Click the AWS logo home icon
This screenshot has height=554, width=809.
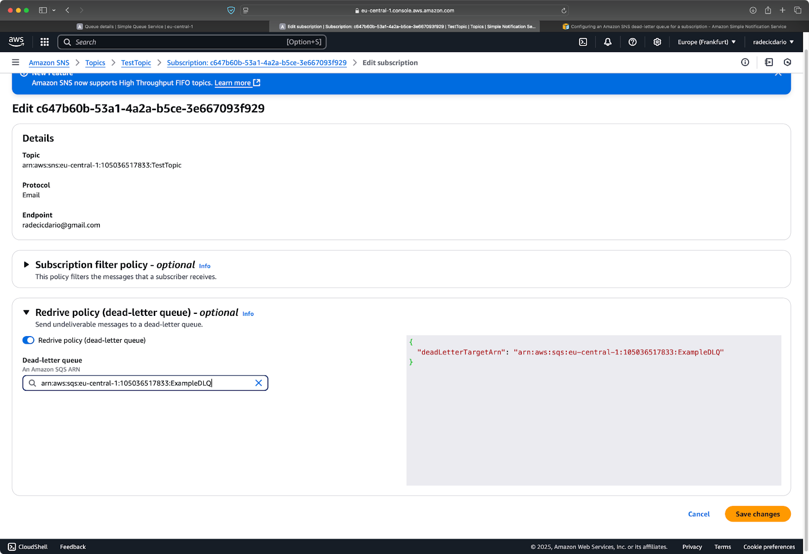pyautogui.click(x=16, y=42)
